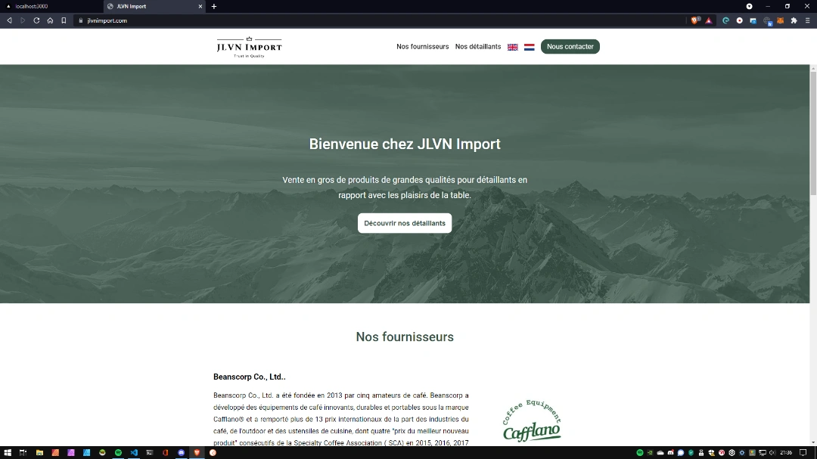Open the terminal app in taskbar

pyautogui.click(x=150, y=453)
